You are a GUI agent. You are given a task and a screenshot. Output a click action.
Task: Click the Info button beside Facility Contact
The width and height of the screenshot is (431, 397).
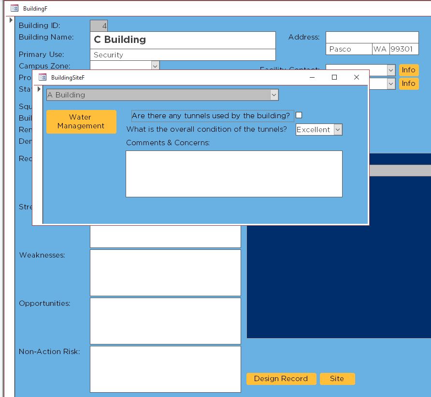click(408, 70)
